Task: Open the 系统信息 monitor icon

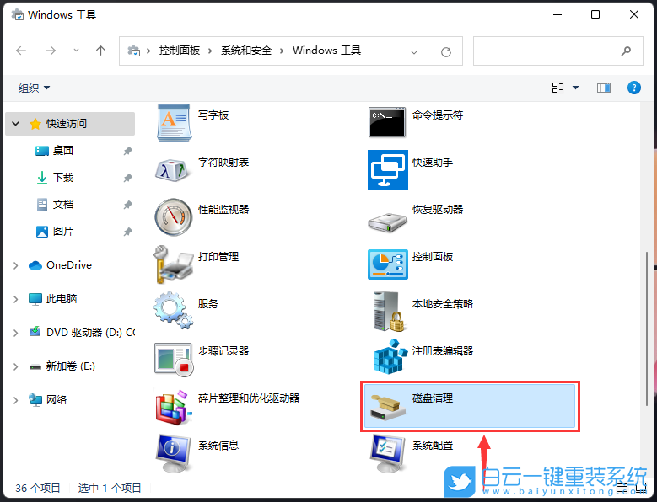Action: 173,453
